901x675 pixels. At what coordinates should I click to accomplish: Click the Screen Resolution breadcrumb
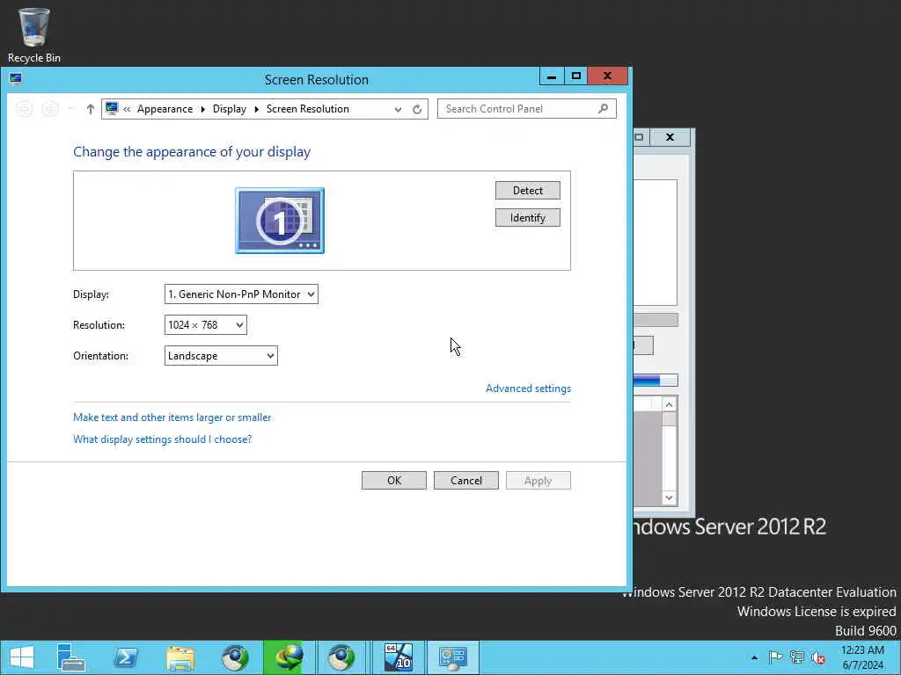pyautogui.click(x=307, y=109)
